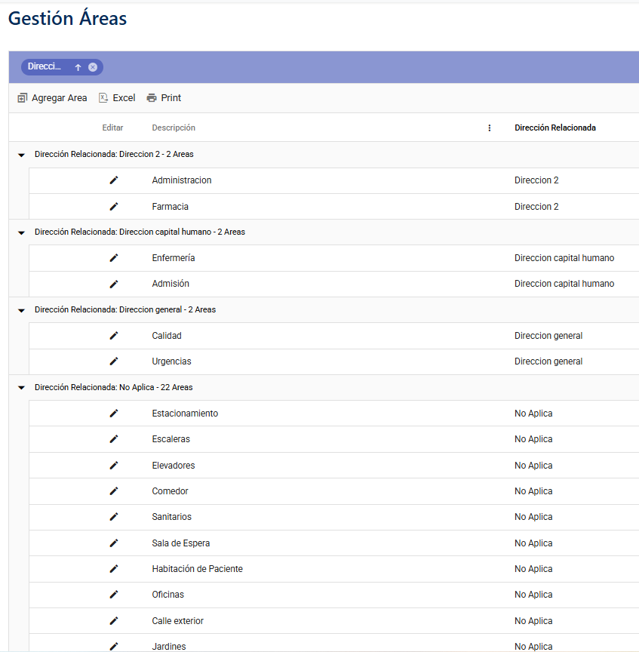639x652 pixels.
Task: Open the Descripción column options menu
Action: (x=490, y=128)
